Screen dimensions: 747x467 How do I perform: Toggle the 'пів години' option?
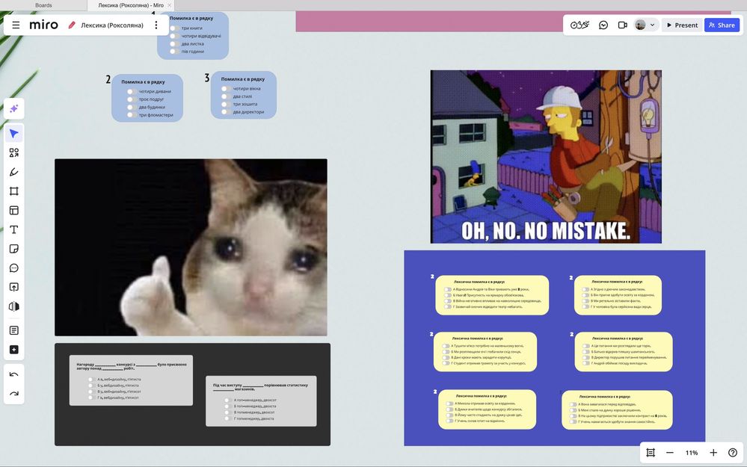(x=174, y=52)
